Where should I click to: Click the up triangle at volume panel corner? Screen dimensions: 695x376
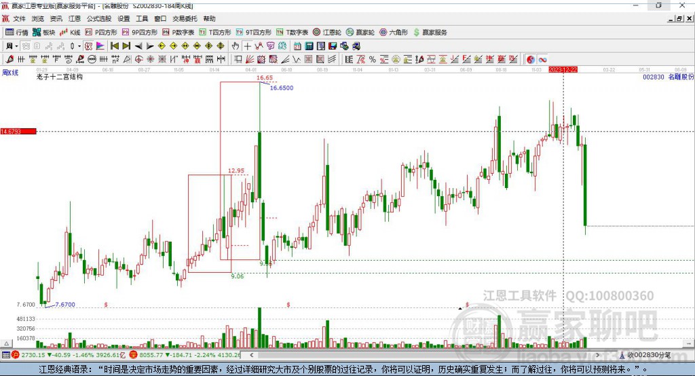tap(6, 343)
